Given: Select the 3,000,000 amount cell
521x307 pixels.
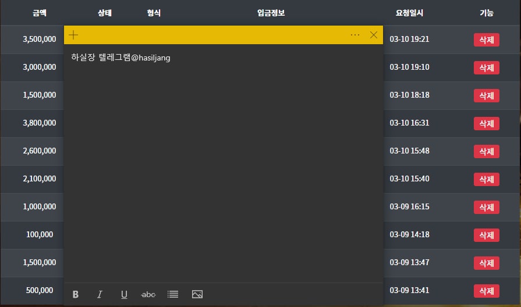Looking at the screenshot, I should pyautogui.click(x=40, y=67).
